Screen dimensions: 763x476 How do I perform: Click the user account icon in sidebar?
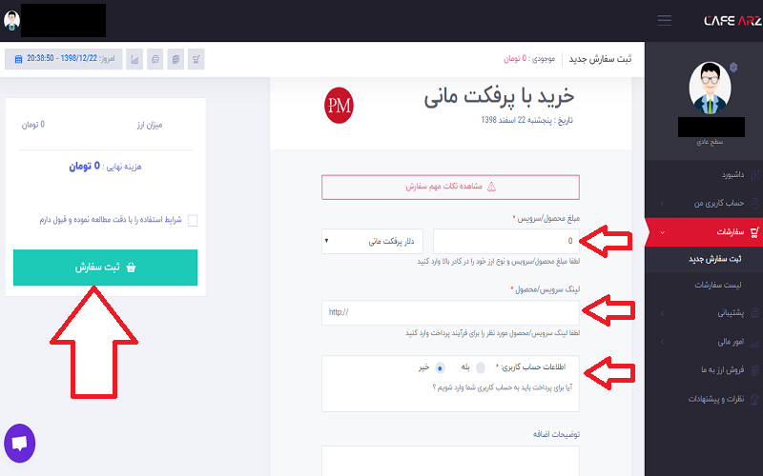point(754,203)
